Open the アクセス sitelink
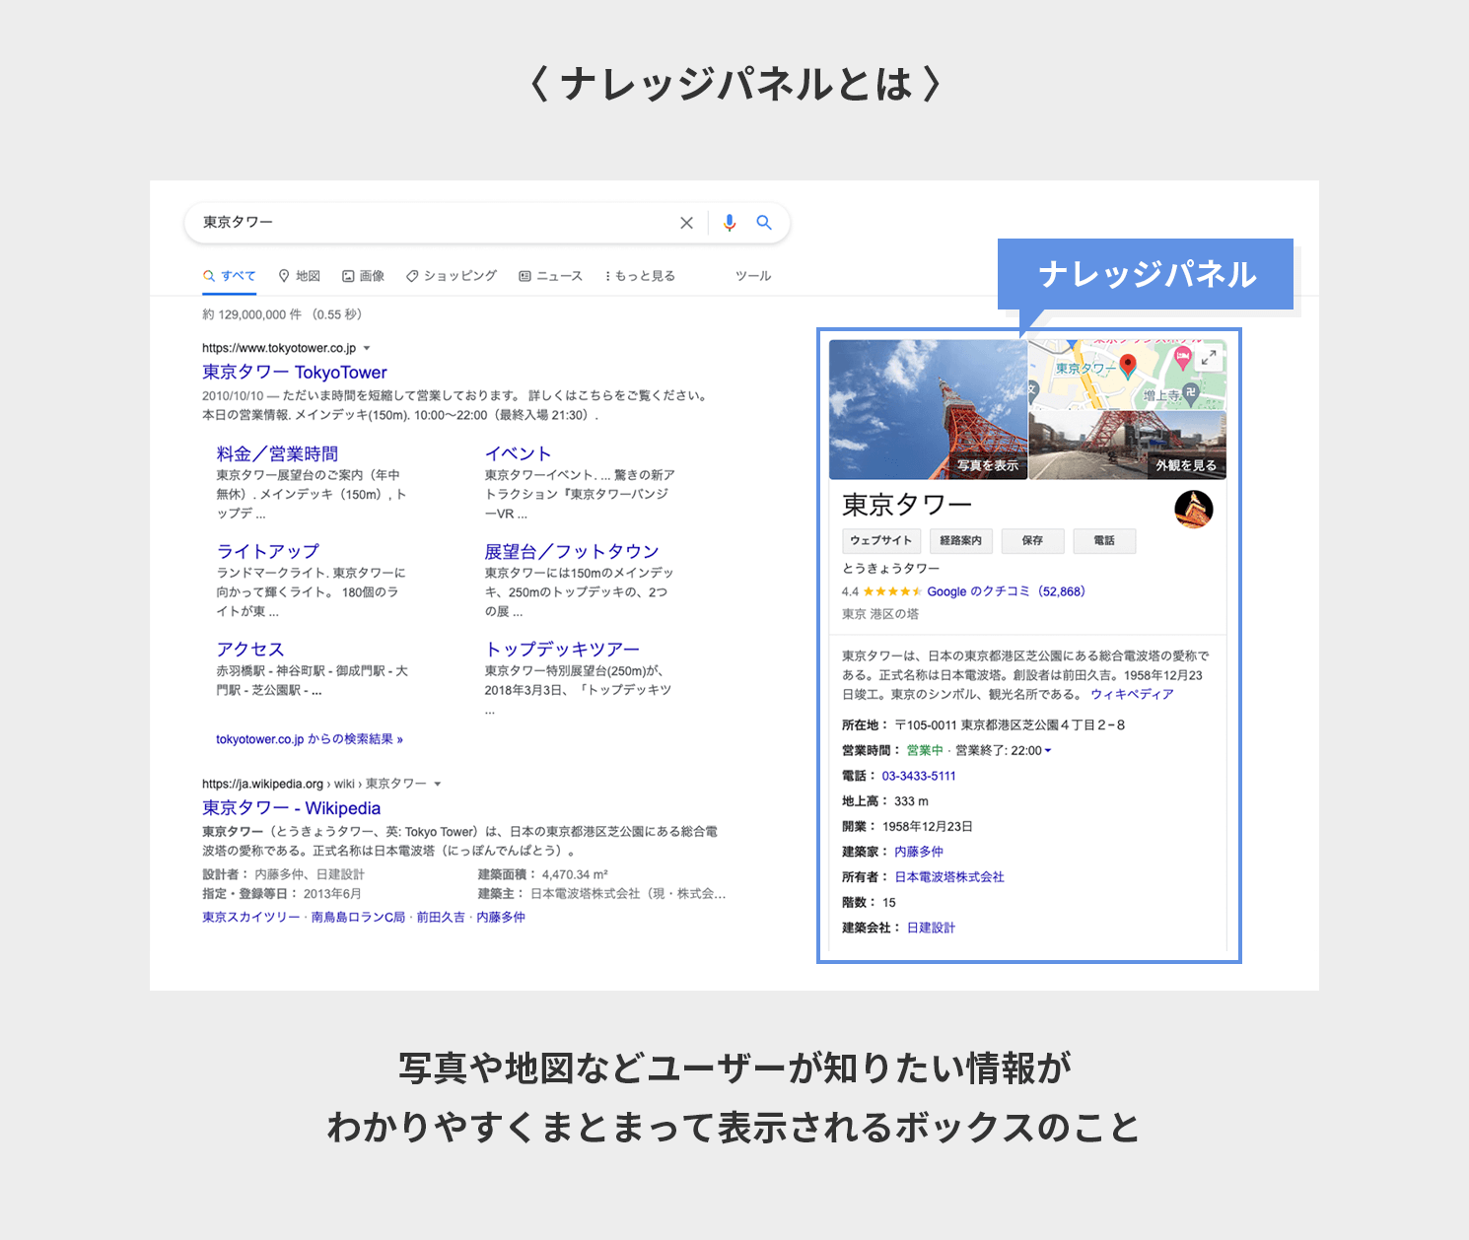Image resolution: width=1469 pixels, height=1240 pixels. pos(250,649)
